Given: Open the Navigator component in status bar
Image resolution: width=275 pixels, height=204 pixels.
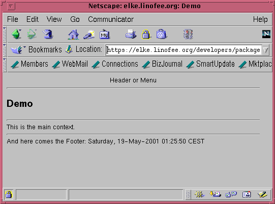Looking at the screenshot, I should [199, 194].
